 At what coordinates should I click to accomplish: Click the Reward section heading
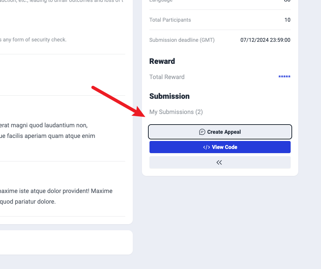coord(162,61)
